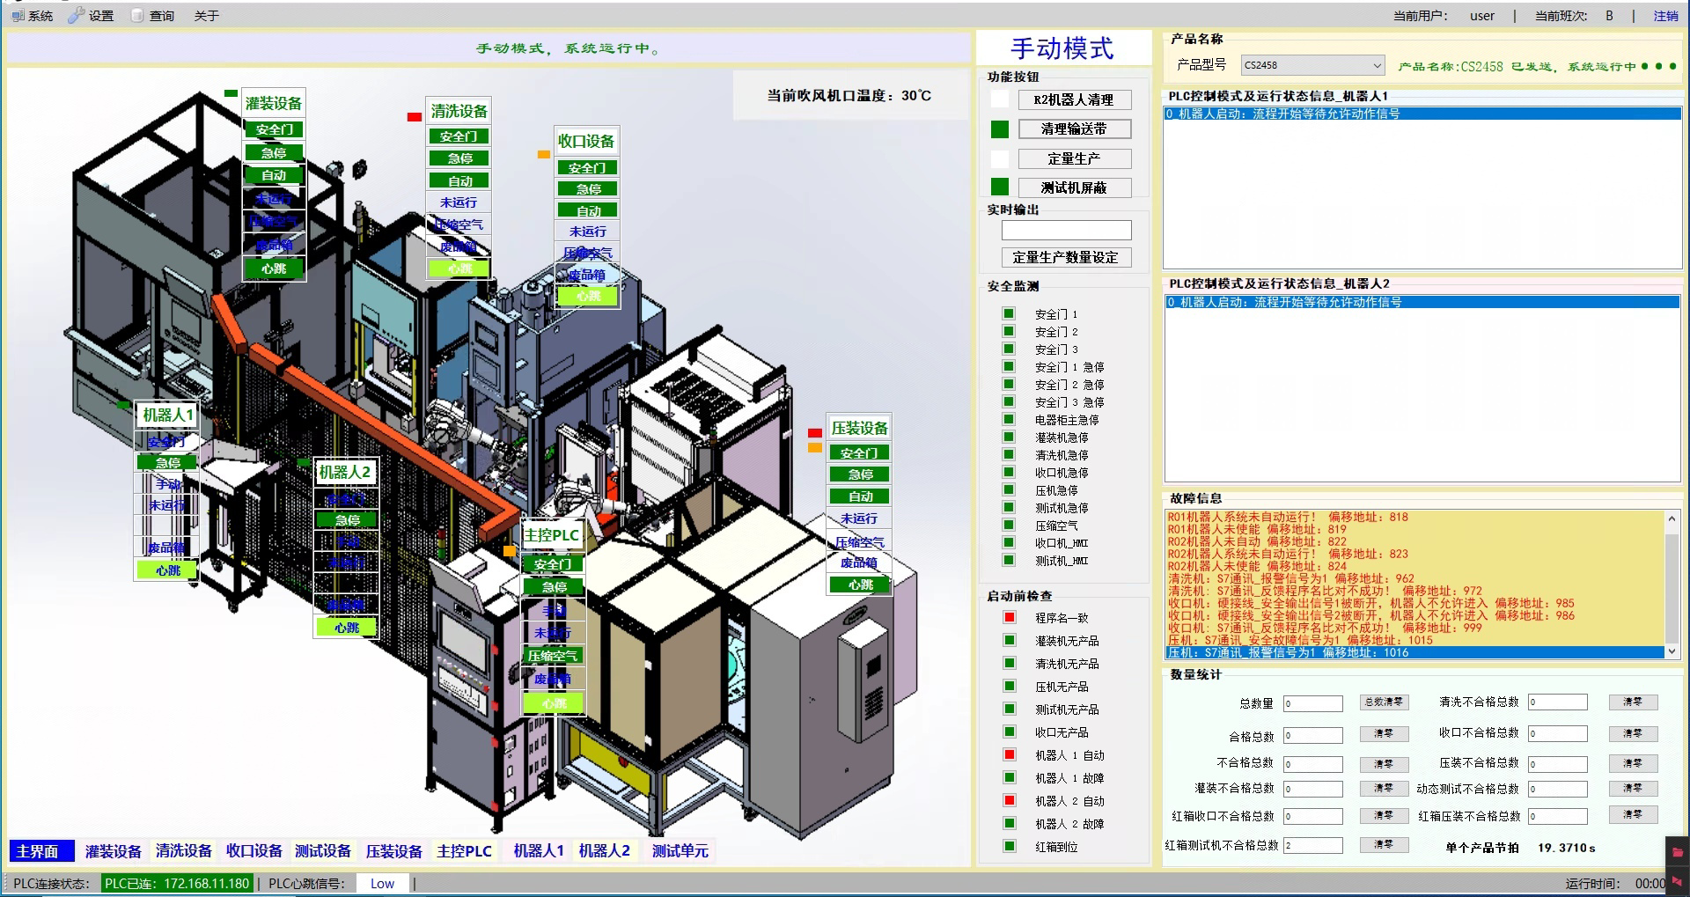
Task: Click red alarm square beside 压装设备
Action: tap(815, 433)
